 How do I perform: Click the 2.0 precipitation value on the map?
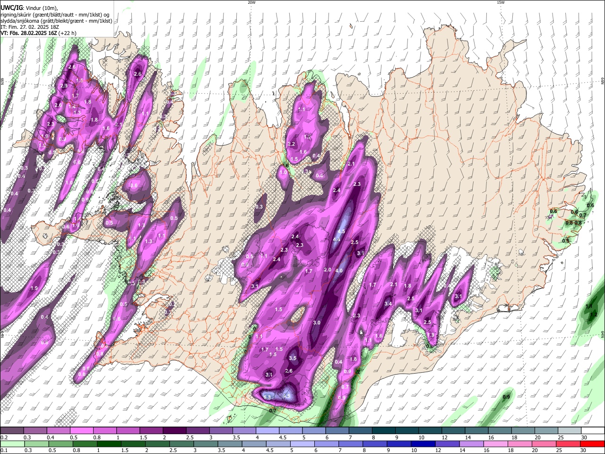click(x=328, y=270)
